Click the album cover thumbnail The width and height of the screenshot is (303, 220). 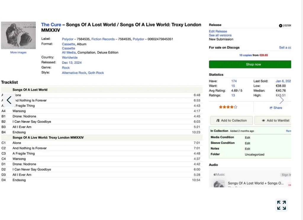(18, 35)
